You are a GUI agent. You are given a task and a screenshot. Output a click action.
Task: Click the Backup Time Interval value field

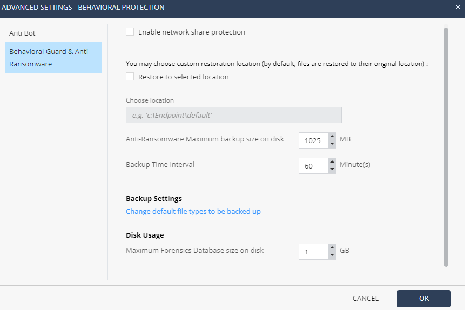(313, 166)
